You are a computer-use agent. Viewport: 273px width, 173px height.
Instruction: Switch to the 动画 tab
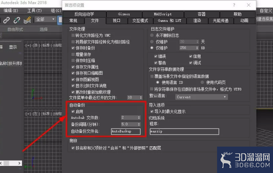point(244,21)
